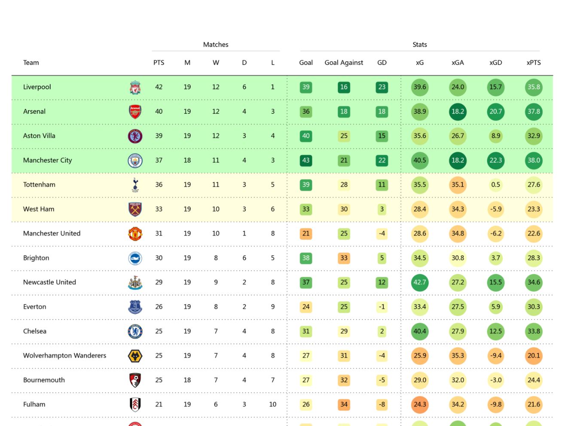Click the Everton team name
Image resolution: width=568 pixels, height=426 pixels.
[x=34, y=307]
